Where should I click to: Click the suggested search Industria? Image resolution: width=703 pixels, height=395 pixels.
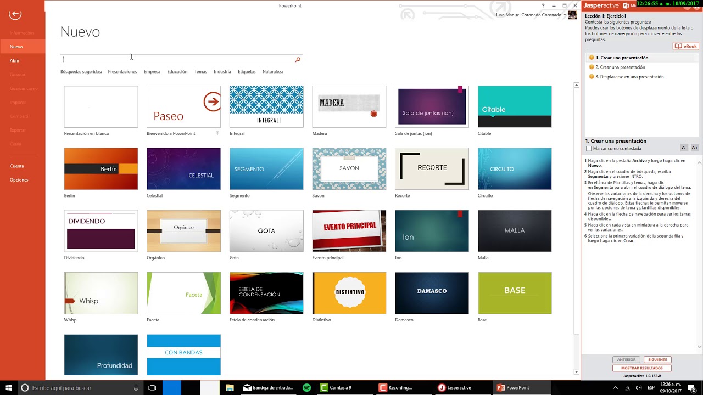click(222, 71)
